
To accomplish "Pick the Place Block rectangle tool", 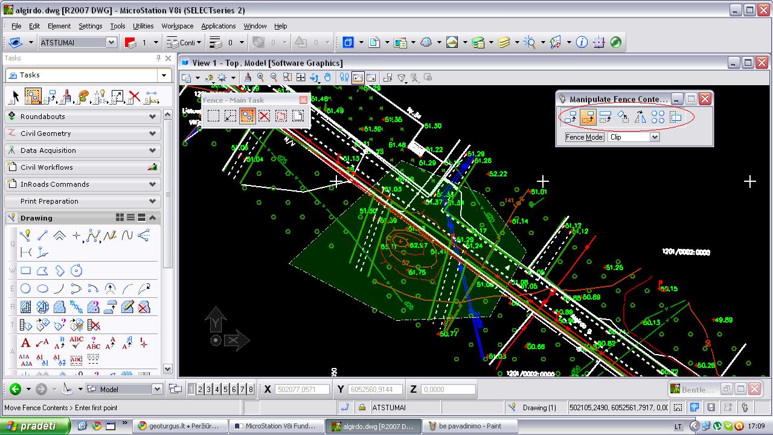I will (x=25, y=271).
